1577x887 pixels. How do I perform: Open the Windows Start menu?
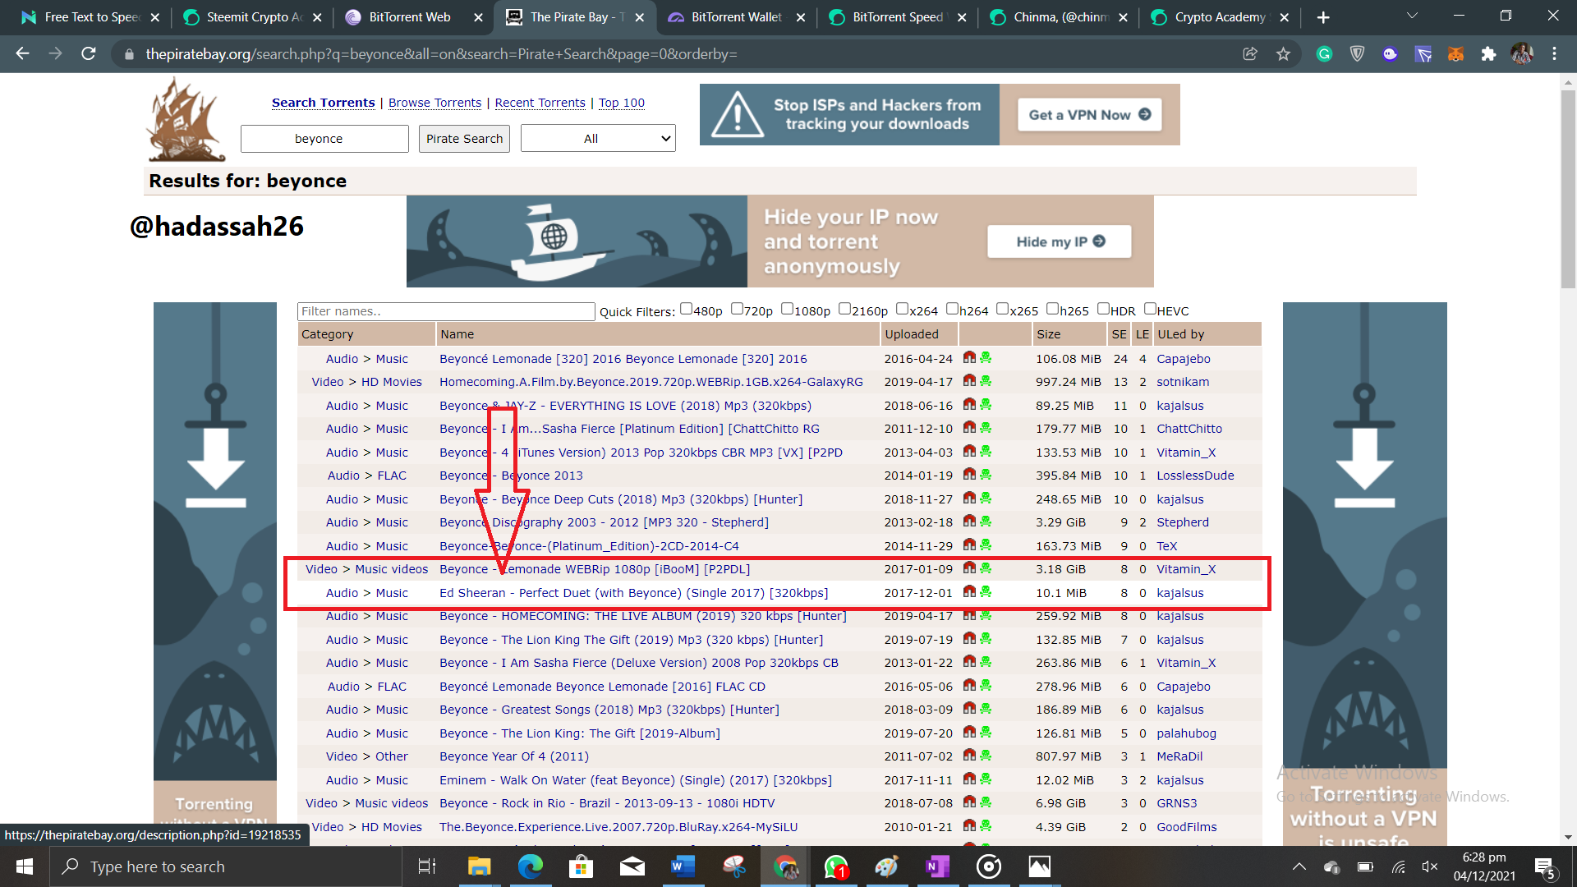[x=25, y=866]
